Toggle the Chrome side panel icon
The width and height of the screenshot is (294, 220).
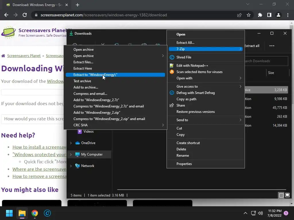pos(269,15)
